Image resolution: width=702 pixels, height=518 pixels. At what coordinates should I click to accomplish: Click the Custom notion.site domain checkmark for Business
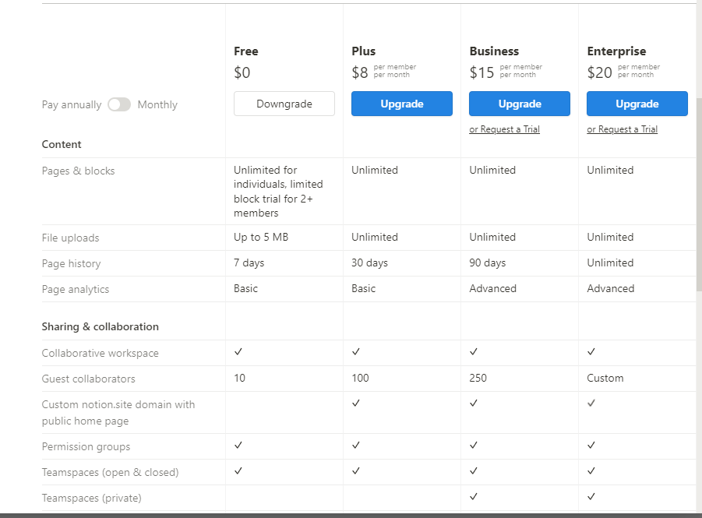[474, 403]
